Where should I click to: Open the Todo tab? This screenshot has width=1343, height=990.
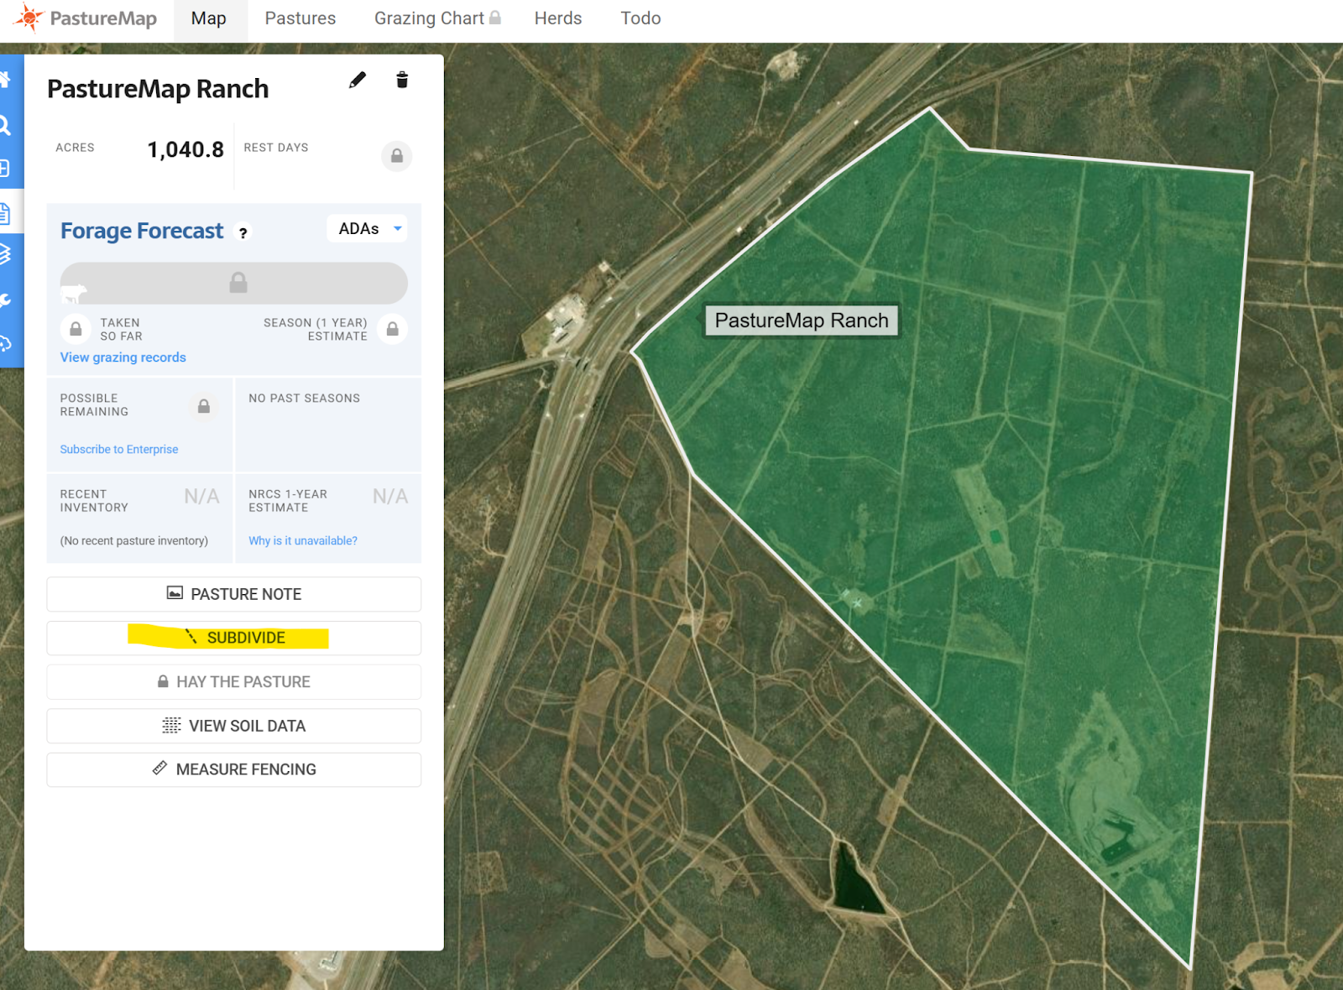[x=640, y=18]
